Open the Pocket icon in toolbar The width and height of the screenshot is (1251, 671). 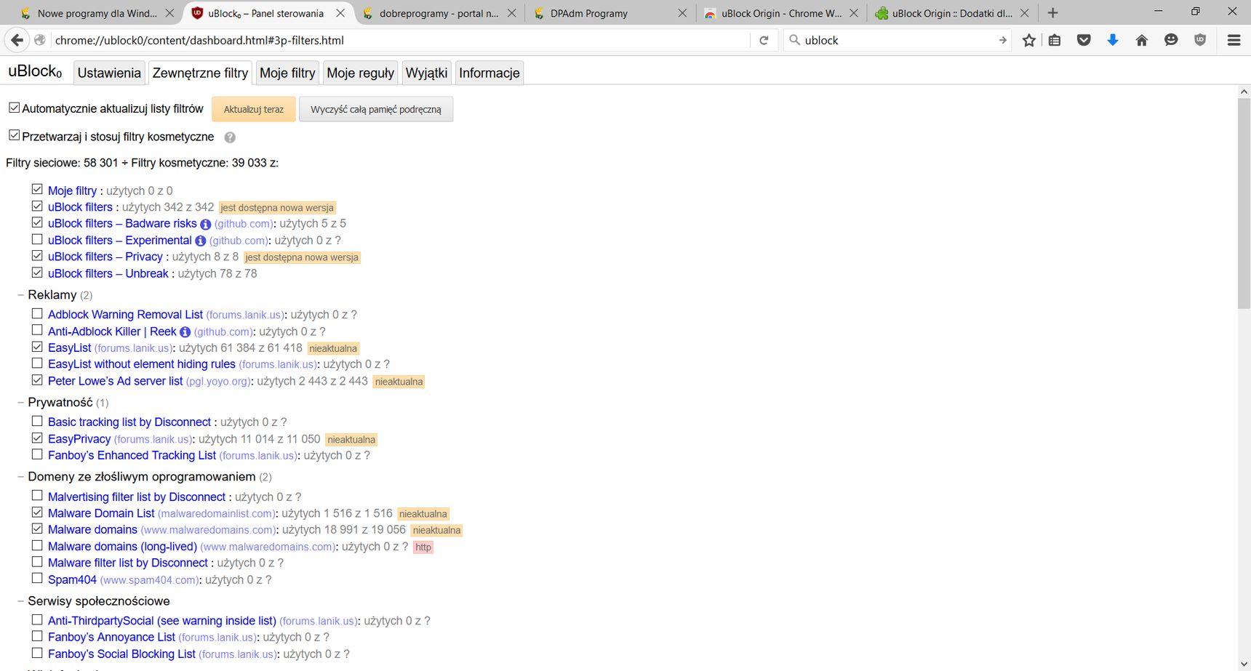pos(1084,40)
